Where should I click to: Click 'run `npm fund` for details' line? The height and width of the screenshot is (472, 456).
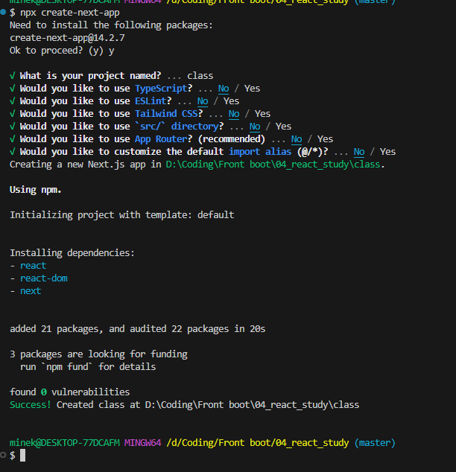(x=88, y=366)
